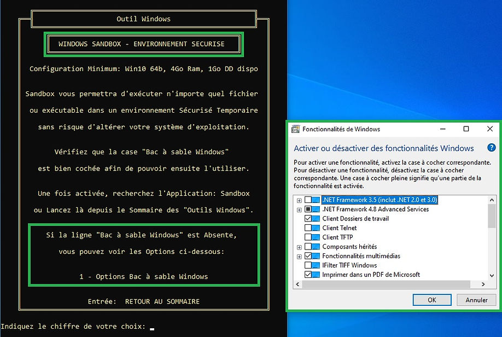Click the folder icon beside Imprimer dans un PDF
Viewport: 502px width, 337px height.
tap(316, 275)
